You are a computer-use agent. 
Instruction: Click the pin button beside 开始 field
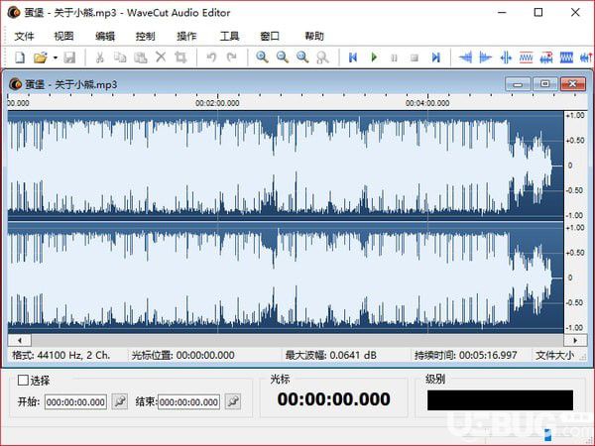click(120, 401)
